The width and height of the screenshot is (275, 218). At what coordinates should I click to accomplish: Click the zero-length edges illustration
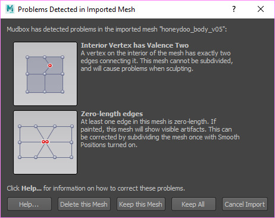(x=45, y=142)
